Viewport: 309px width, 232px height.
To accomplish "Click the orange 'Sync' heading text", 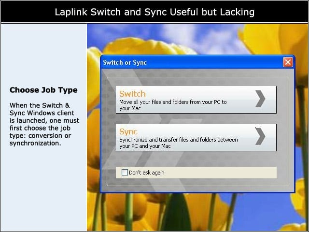I will pyautogui.click(x=128, y=131).
